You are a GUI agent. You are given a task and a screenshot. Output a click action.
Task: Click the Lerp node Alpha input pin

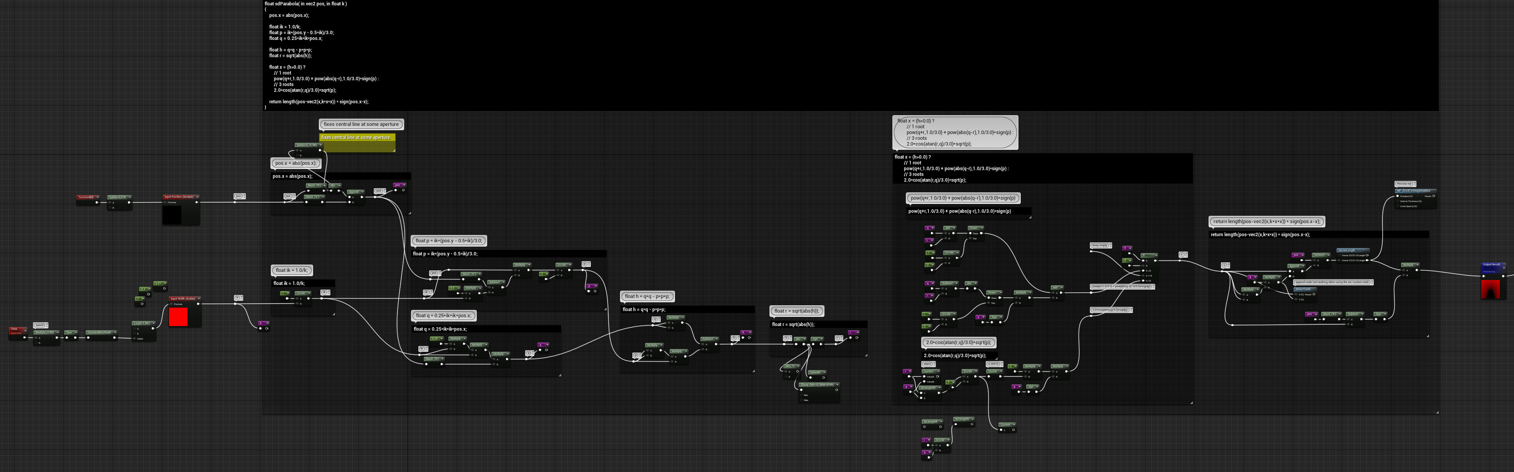tap(134, 339)
